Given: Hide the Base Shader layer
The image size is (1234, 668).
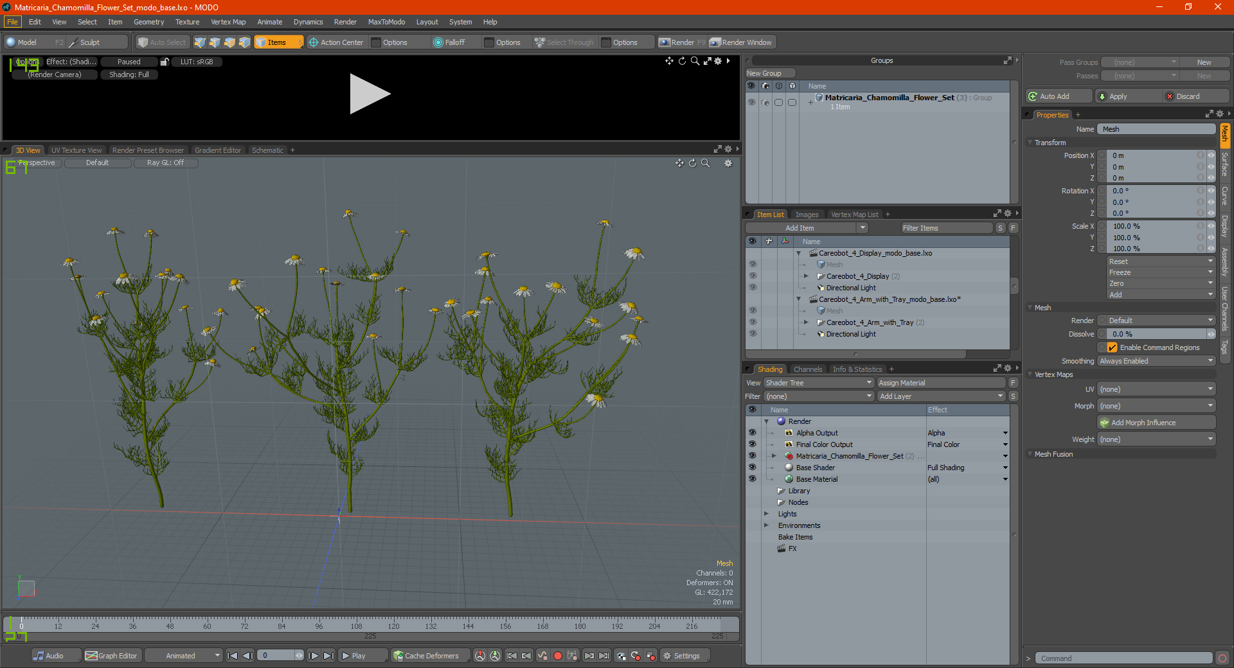Looking at the screenshot, I should (752, 468).
